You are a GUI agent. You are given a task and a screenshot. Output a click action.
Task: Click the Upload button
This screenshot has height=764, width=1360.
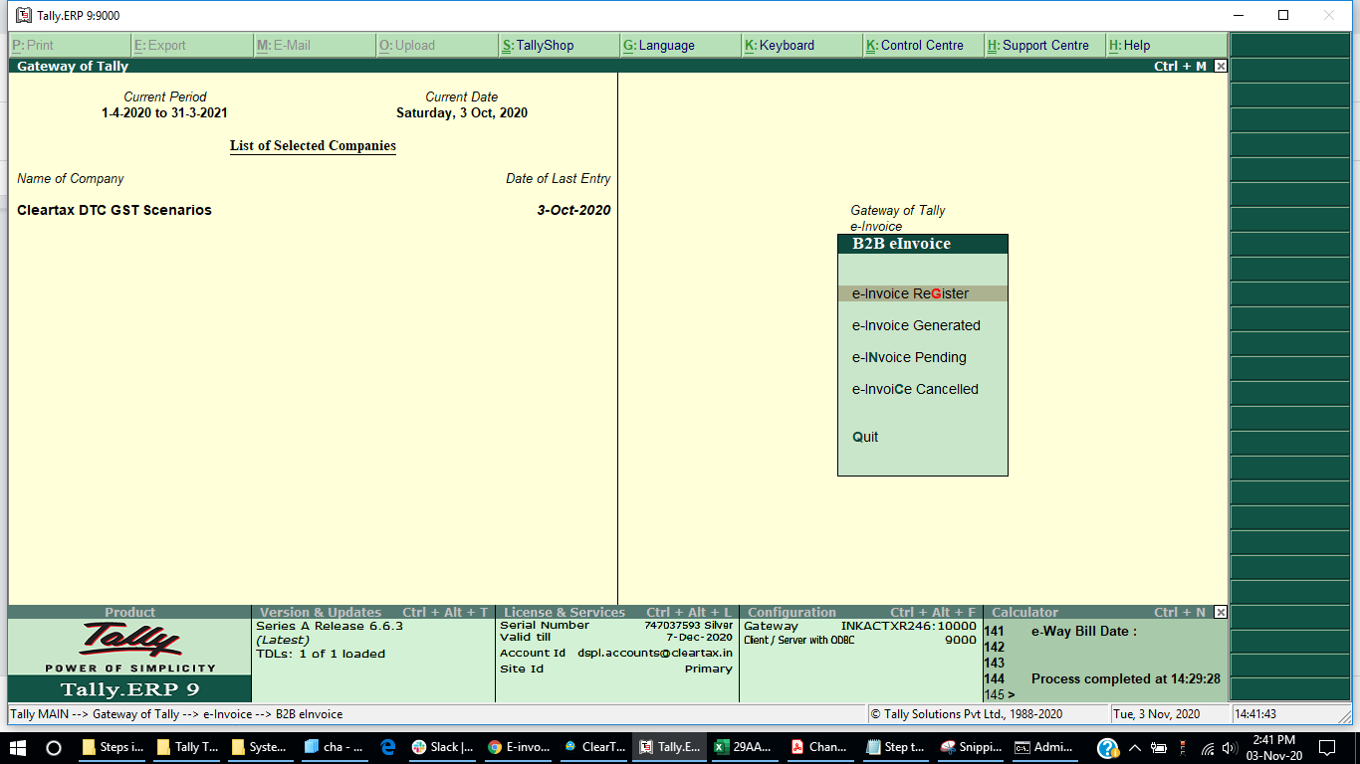click(x=437, y=45)
